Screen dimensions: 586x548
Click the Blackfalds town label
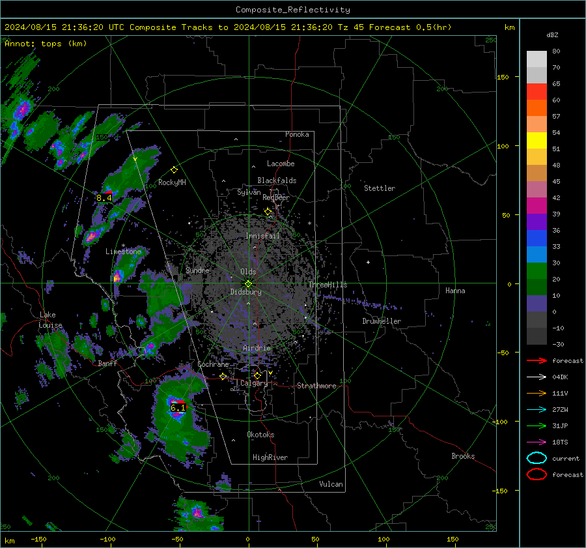[x=277, y=180]
